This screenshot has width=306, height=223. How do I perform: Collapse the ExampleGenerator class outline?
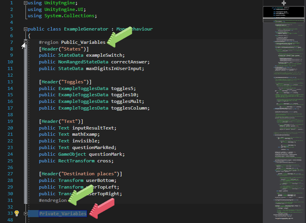point(25,29)
